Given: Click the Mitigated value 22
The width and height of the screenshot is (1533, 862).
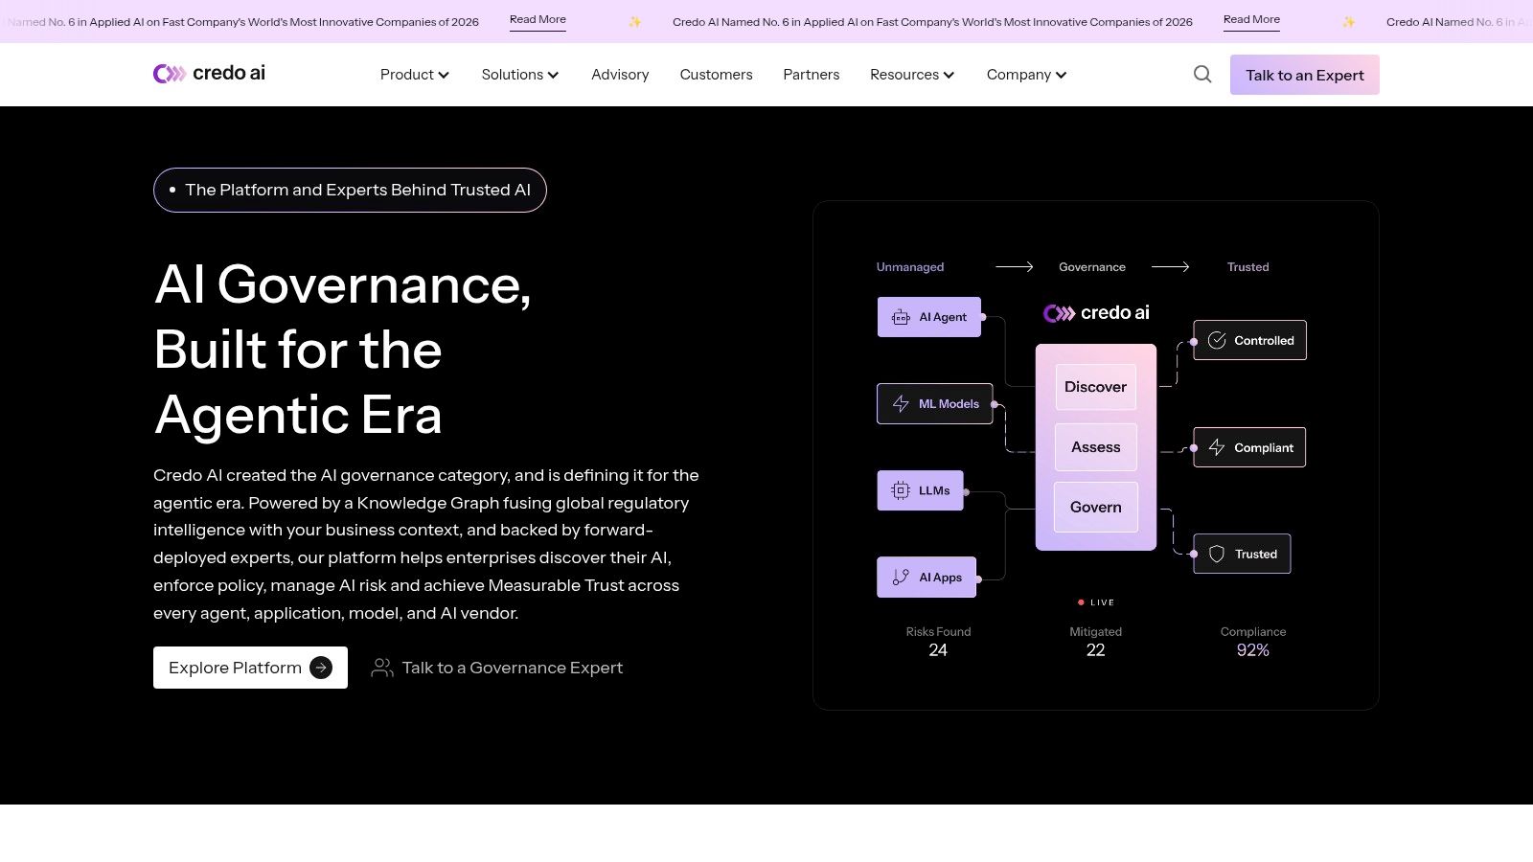Looking at the screenshot, I should click(1095, 650).
